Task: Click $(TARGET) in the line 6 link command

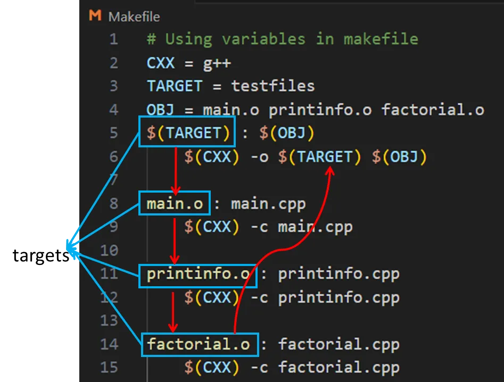Action: 324,157
